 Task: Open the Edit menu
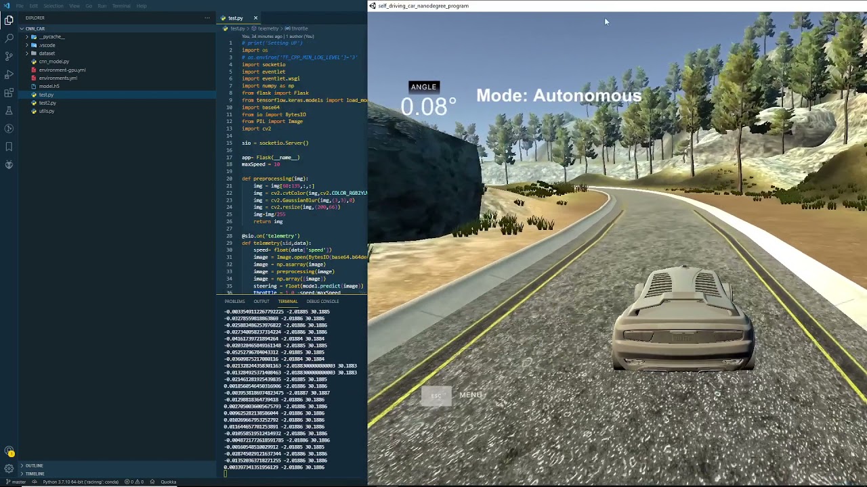(x=33, y=5)
